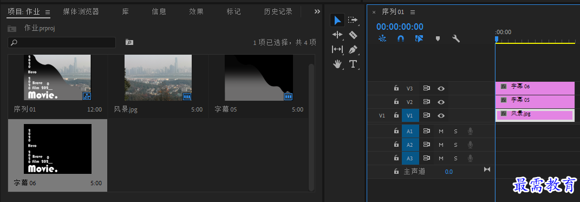Select the Ripple Edit tool

(x=337, y=35)
